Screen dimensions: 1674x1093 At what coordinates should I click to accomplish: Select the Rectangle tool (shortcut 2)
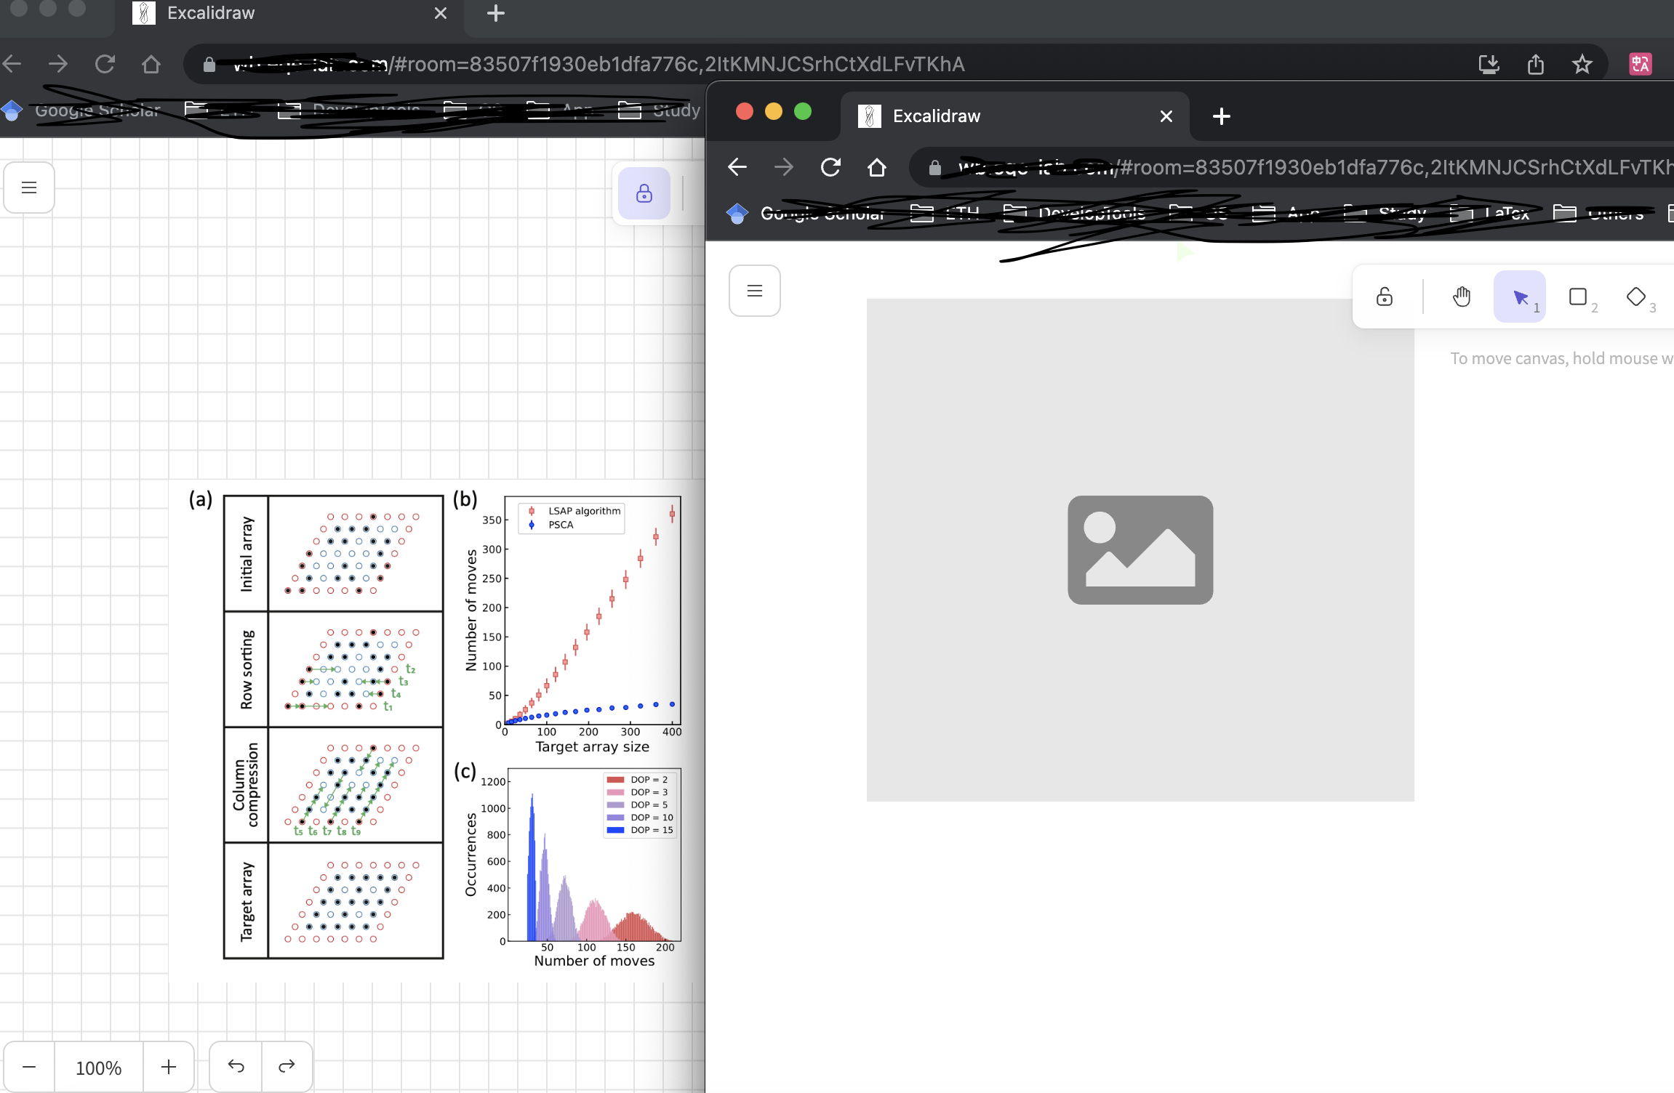point(1577,296)
